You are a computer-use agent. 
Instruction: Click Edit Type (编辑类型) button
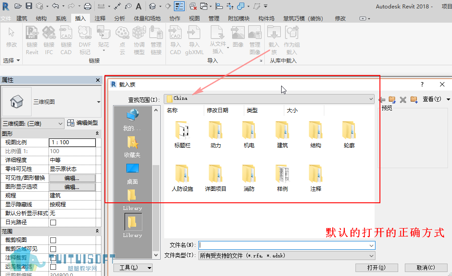click(83, 123)
